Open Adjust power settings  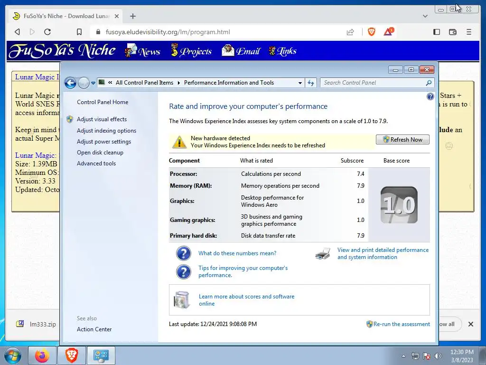pos(104,142)
